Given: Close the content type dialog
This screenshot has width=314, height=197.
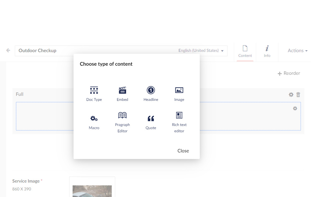Looking at the screenshot, I should pos(183,151).
